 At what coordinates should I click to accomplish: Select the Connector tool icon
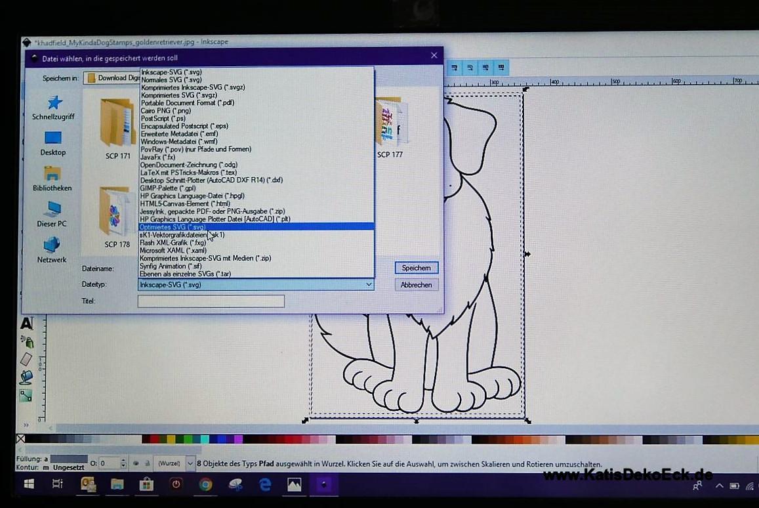pyautogui.click(x=26, y=395)
